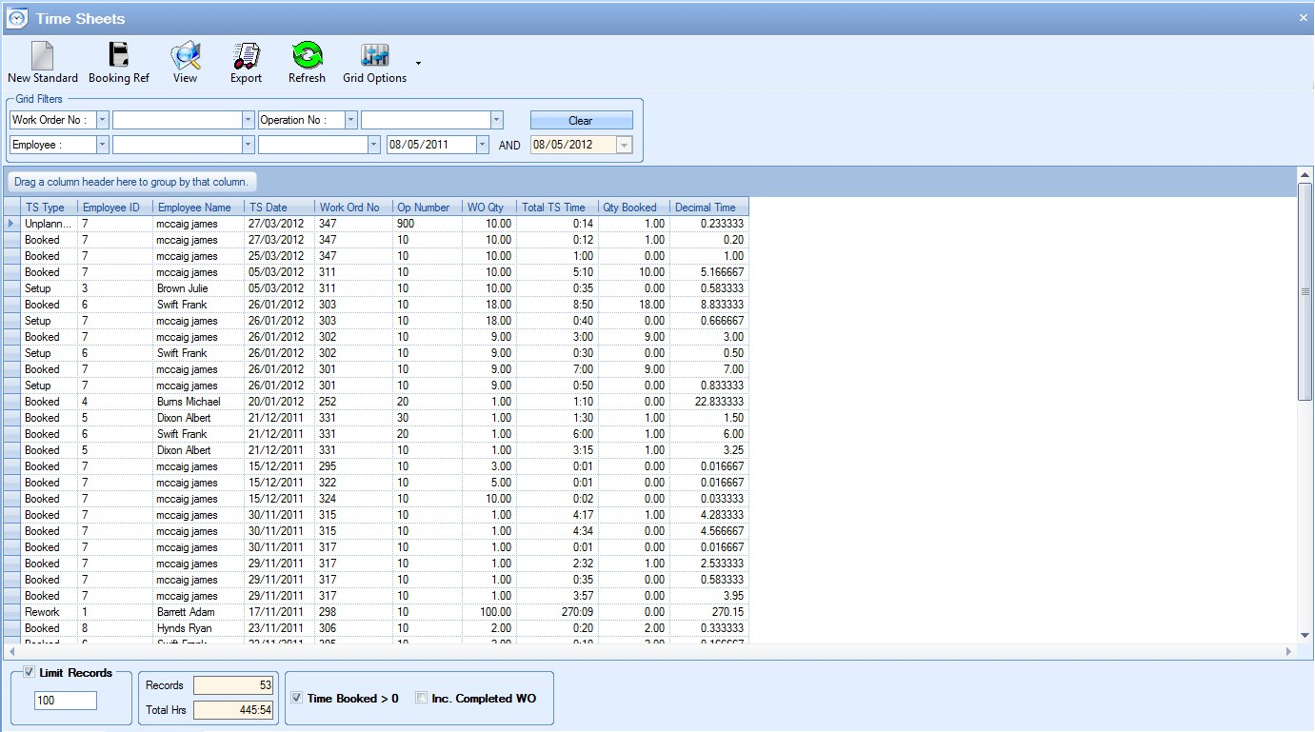Click the record limit field containing 100
Viewport: 1315px width, 732px height.
[x=66, y=701]
